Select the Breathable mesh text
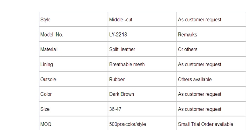Screen dimensions: 246x130 click(127, 64)
